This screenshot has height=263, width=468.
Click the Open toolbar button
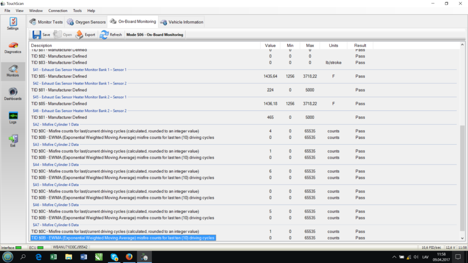click(x=63, y=35)
